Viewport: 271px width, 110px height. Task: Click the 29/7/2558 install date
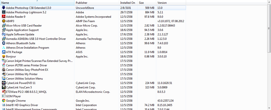point(126,12)
